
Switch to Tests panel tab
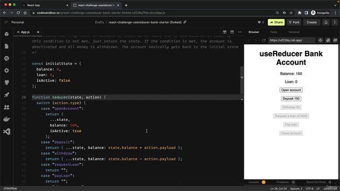[x=274, y=32]
